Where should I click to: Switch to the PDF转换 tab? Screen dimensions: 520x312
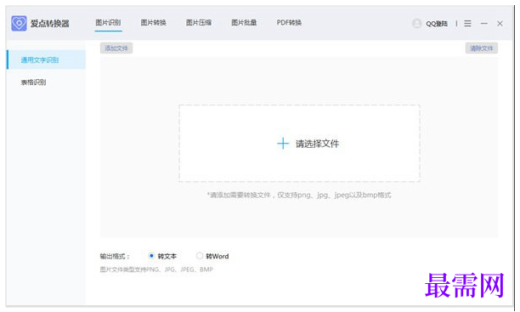click(x=289, y=23)
